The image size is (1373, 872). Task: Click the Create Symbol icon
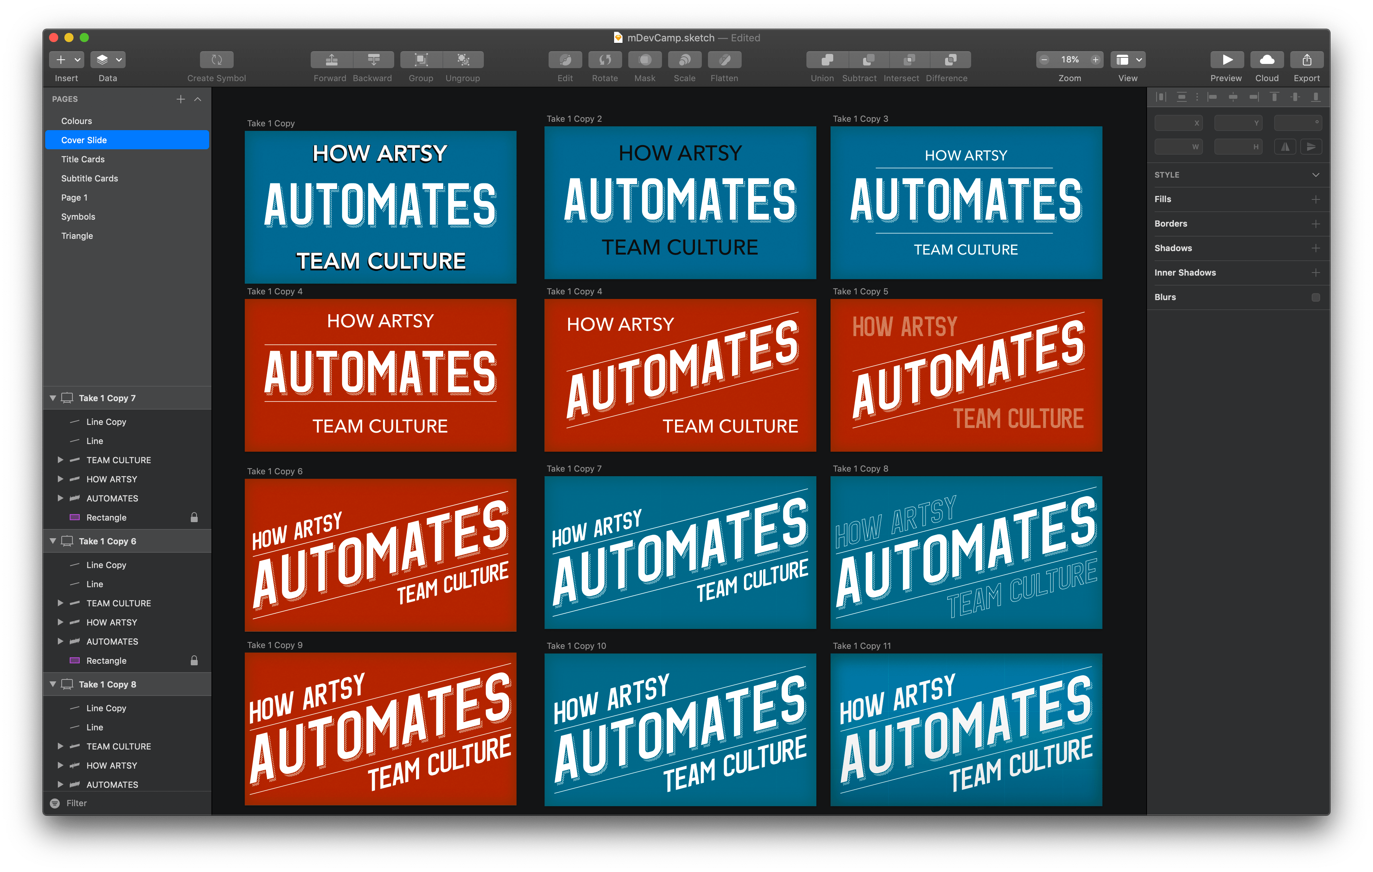pos(217,60)
